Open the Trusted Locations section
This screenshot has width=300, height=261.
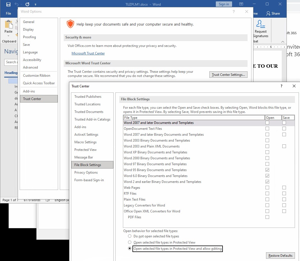point(92,104)
